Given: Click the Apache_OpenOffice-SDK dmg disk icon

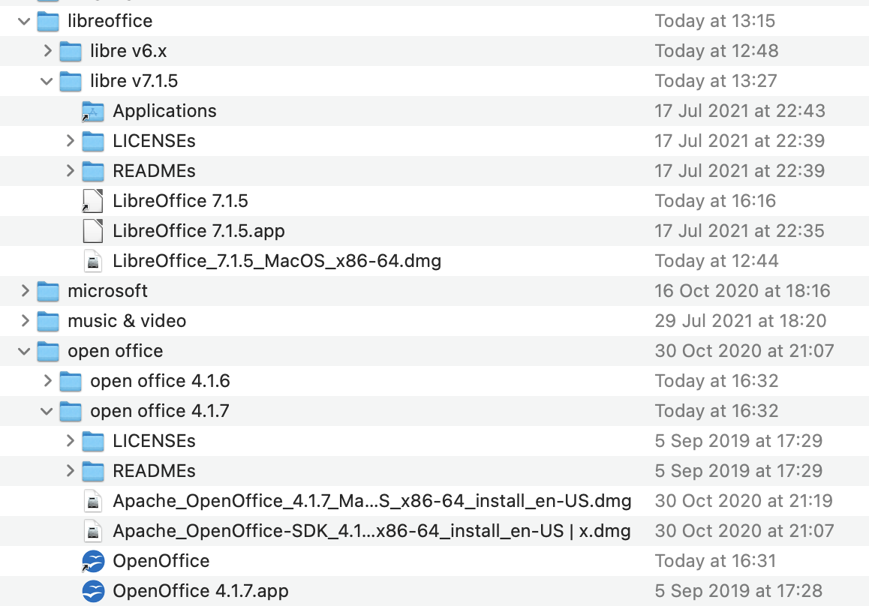Looking at the screenshot, I should tap(93, 531).
